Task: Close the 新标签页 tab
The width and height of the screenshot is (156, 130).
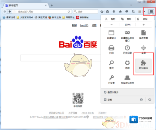Action: point(46,5)
